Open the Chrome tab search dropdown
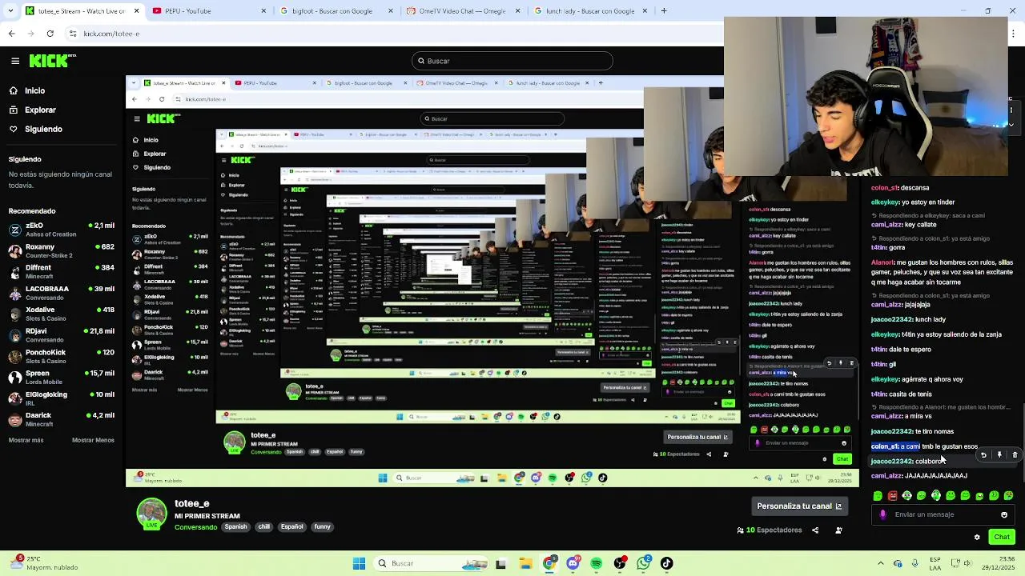Viewport: 1025px width, 576px height. click(x=10, y=11)
